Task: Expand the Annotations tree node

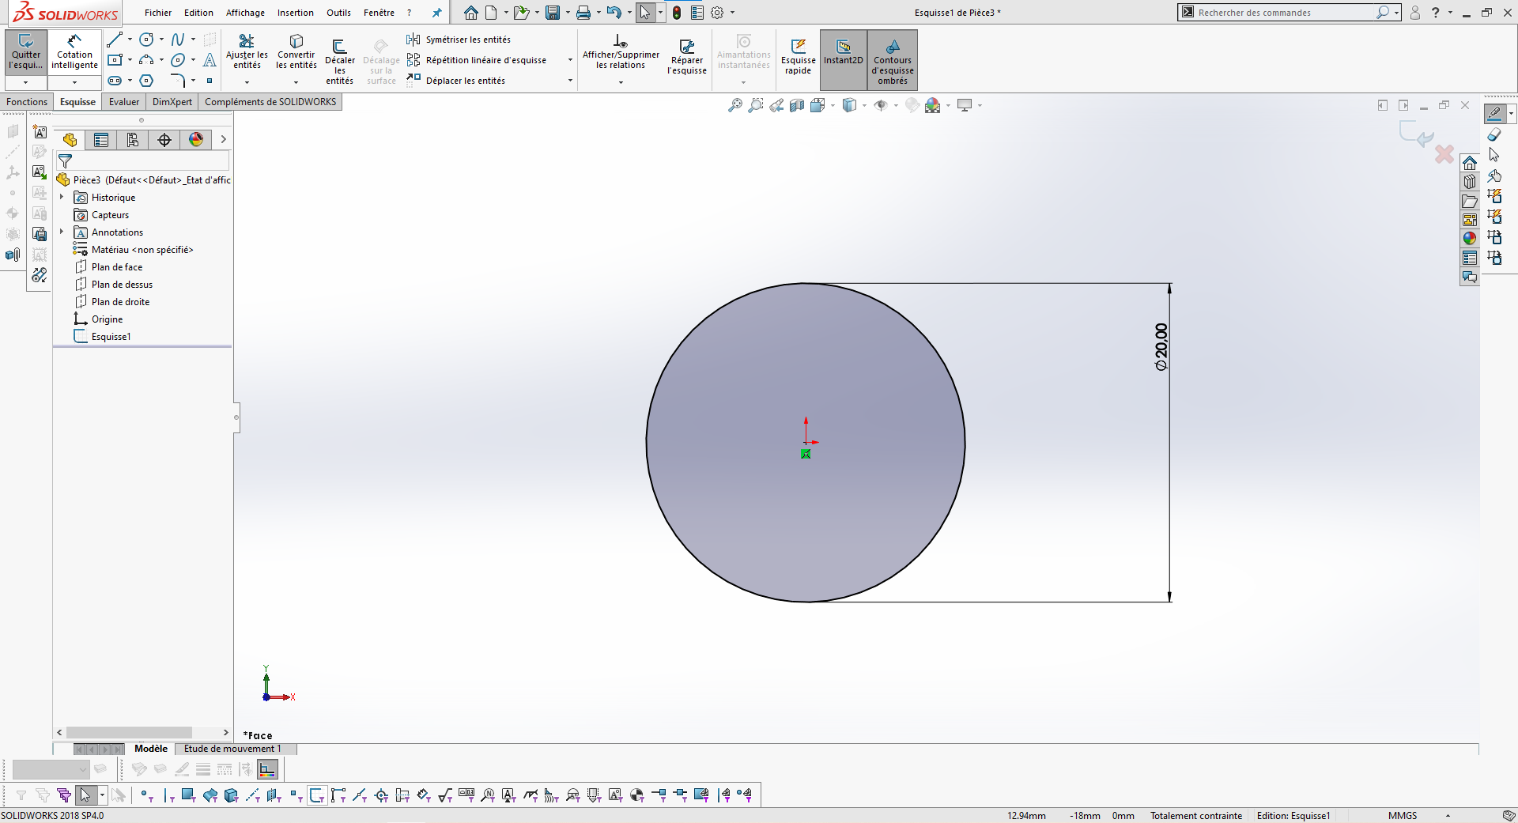Action: pyautogui.click(x=62, y=232)
